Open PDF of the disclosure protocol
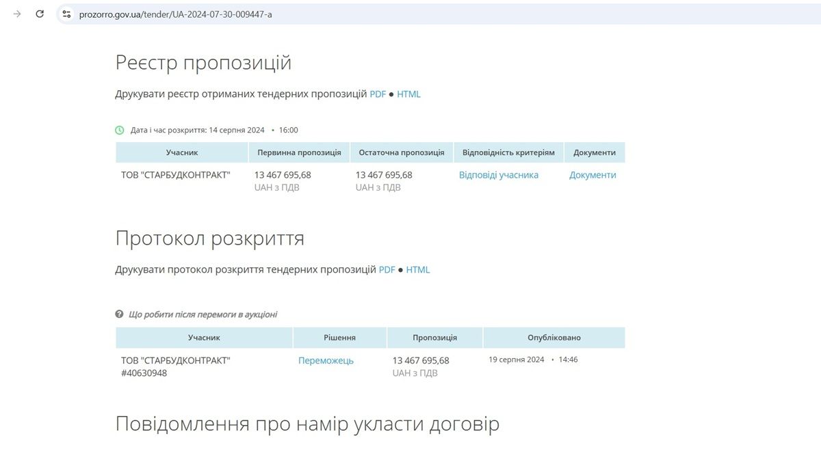The height and width of the screenshot is (449, 821). pos(387,269)
